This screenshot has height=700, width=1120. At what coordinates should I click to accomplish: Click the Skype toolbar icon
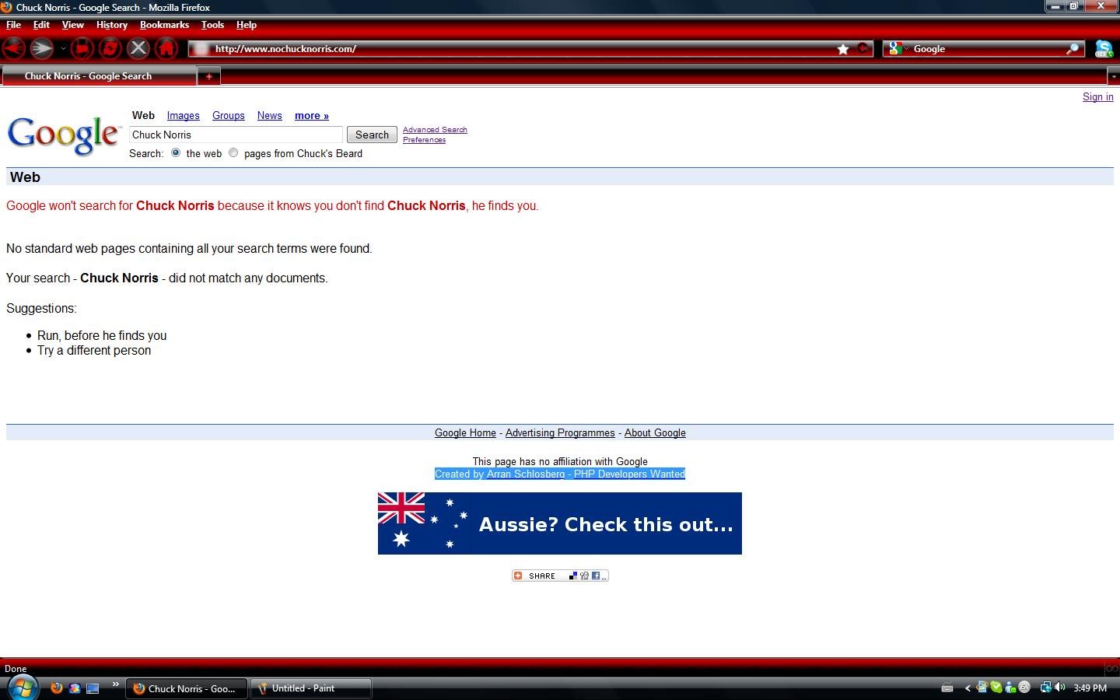point(1104,49)
